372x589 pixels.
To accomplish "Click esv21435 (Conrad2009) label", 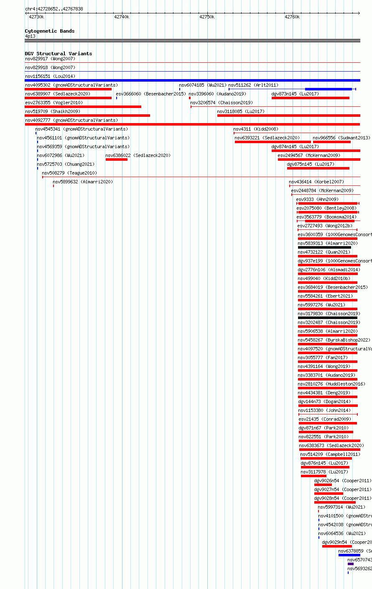I will coord(325,419).
